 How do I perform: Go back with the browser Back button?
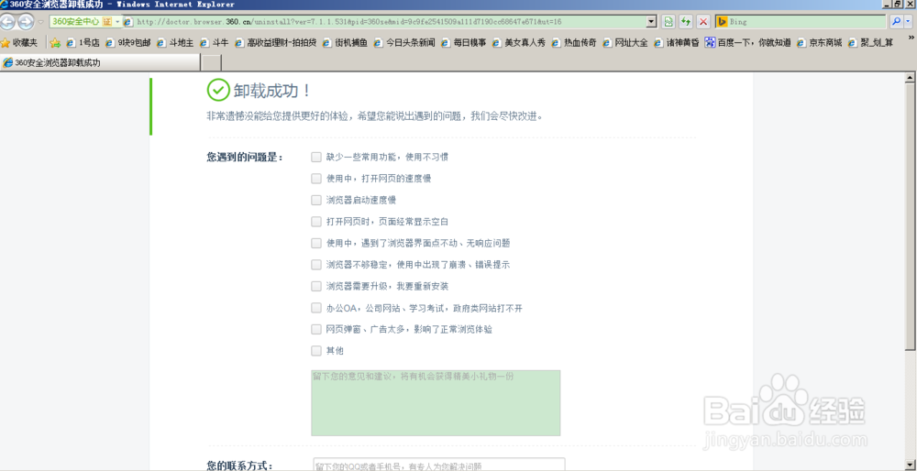click(x=7, y=22)
